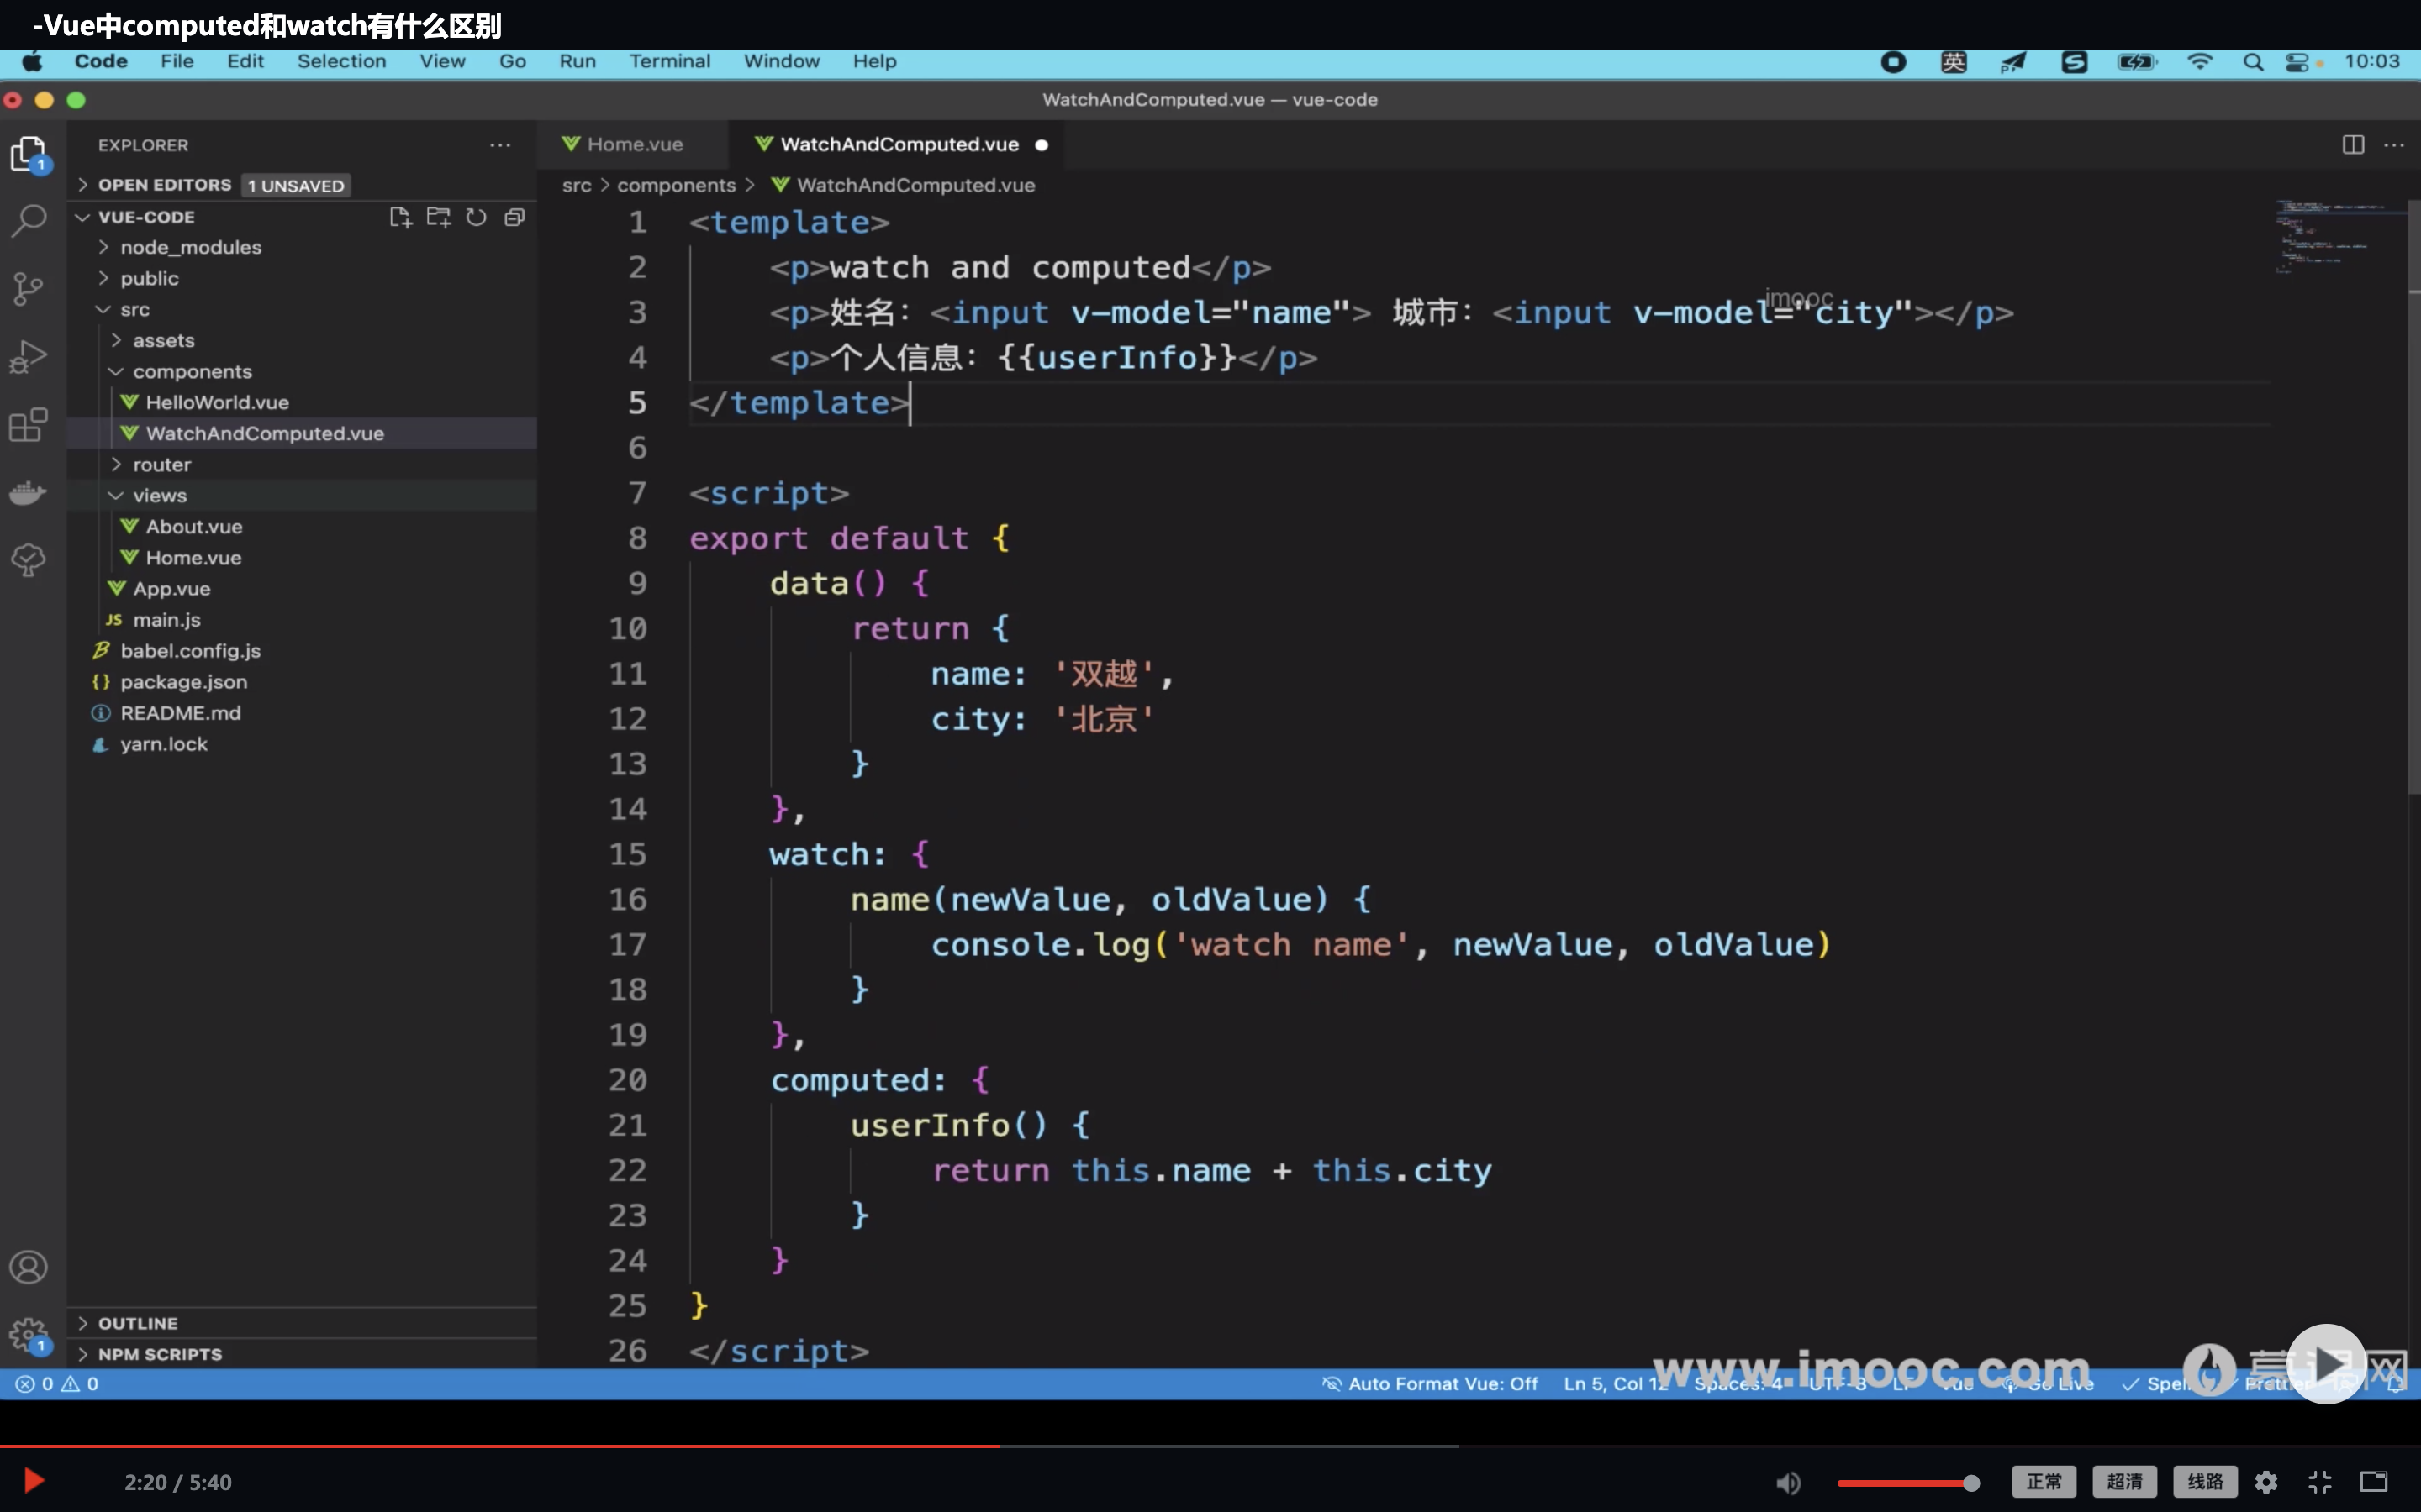The width and height of the screenshot is (2421, 1512).
Task: Open the Extensions view
Action: tap(28, 424)
